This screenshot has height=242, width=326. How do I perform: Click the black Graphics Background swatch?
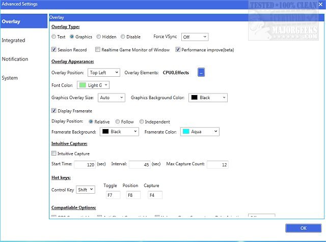click(x=194, y=98)
